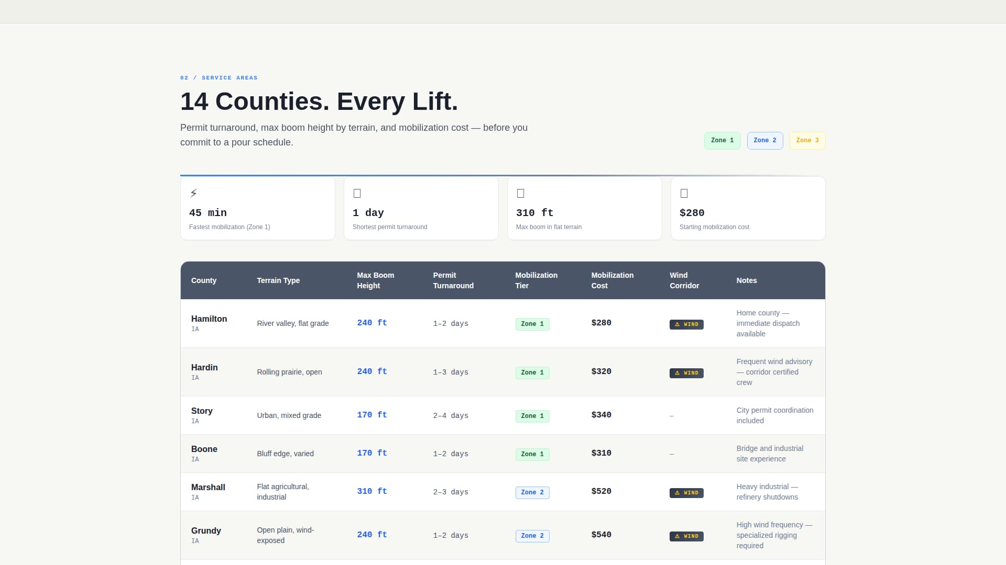Click Bluff edge, varied terrain
1006x565 pixels.
(285, 454)
